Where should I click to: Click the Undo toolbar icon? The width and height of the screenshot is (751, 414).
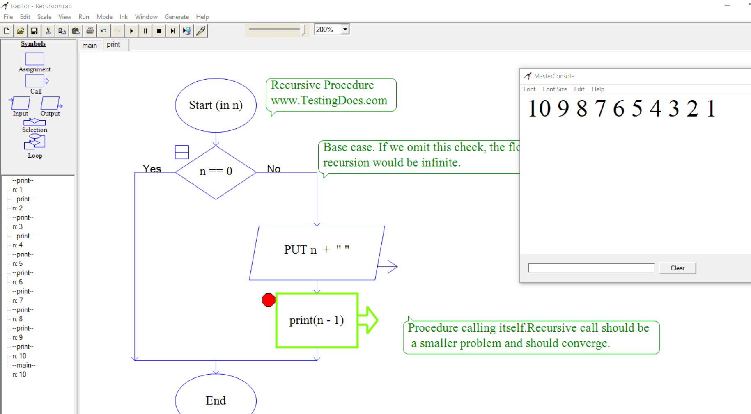(103, 30)
